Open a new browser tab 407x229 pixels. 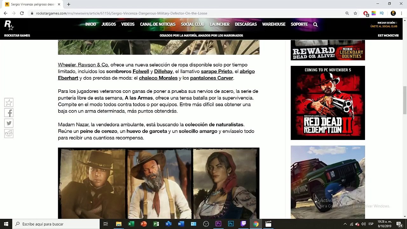pyautogui.click(x=69, y=4)
